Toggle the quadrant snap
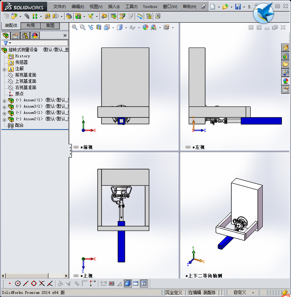291x297 pixels. click(x=34, y=284)
